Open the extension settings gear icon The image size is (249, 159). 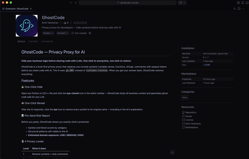click(x=90, y=33)
